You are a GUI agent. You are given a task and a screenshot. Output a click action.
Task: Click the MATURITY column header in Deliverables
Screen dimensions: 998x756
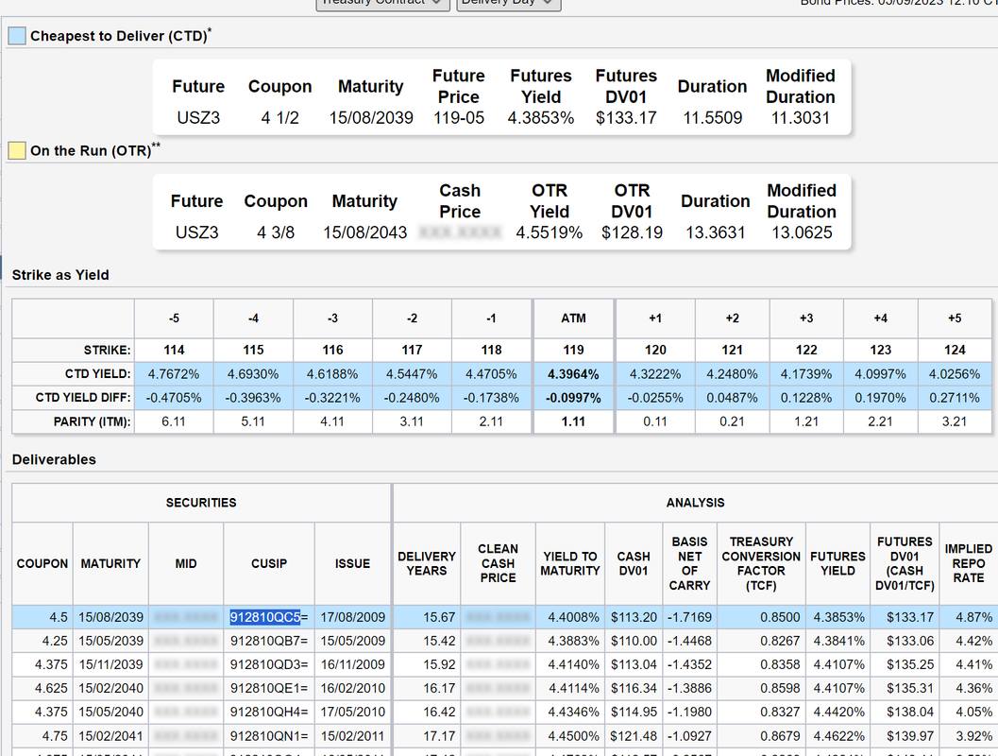110,563
